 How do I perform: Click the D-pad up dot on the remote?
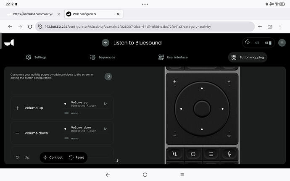tap(202, 88)
